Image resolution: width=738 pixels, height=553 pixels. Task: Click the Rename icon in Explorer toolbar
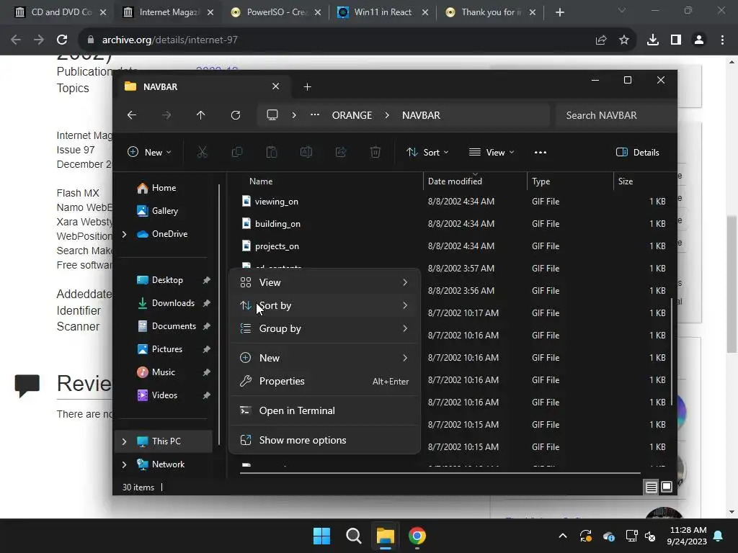pyautogui.click(x=306, y=153)
